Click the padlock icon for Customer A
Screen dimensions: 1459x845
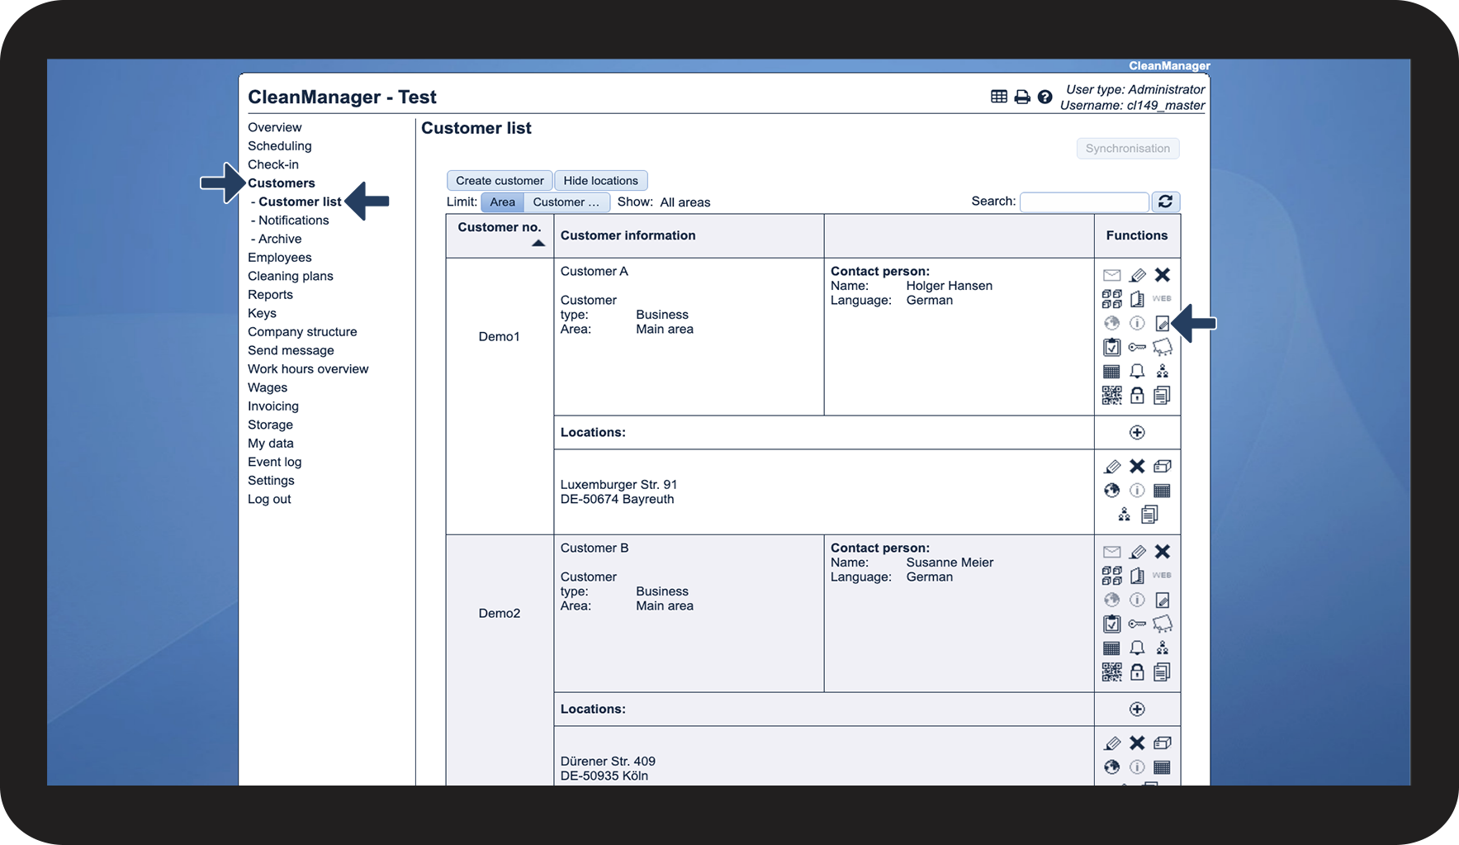coord(1138,396)
